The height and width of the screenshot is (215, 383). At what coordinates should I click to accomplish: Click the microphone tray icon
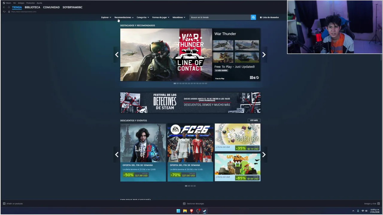358,211
